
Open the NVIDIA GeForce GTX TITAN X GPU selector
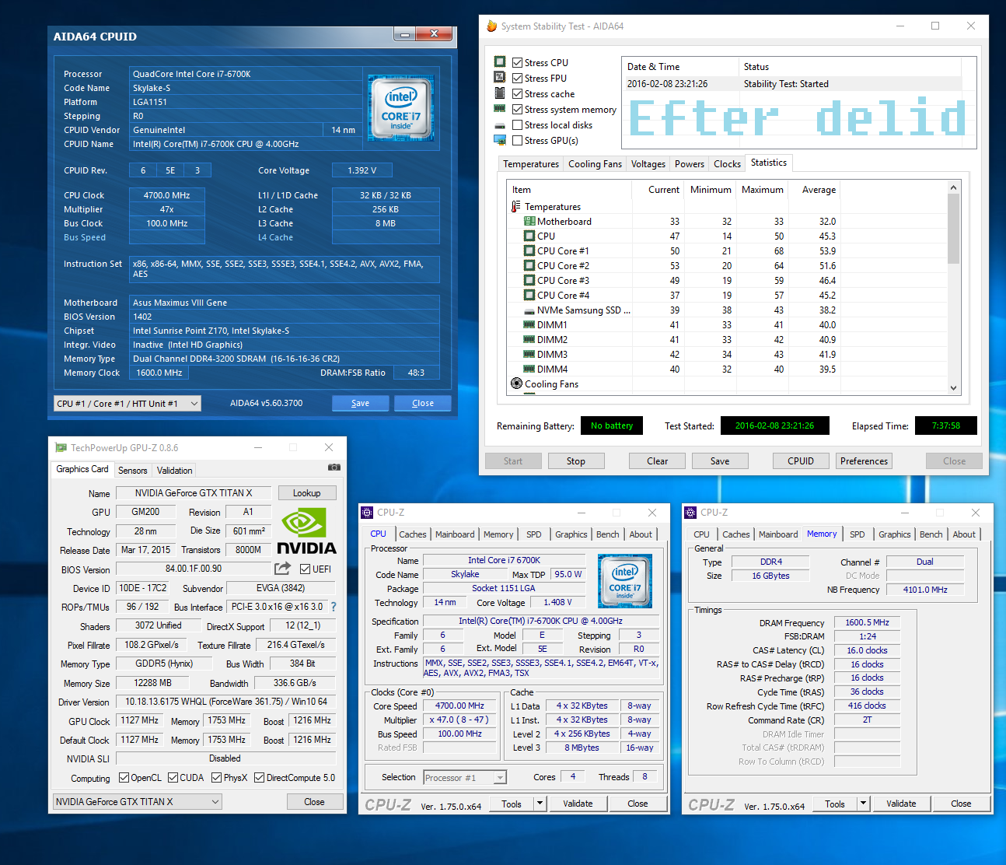(x=138, y=801)
